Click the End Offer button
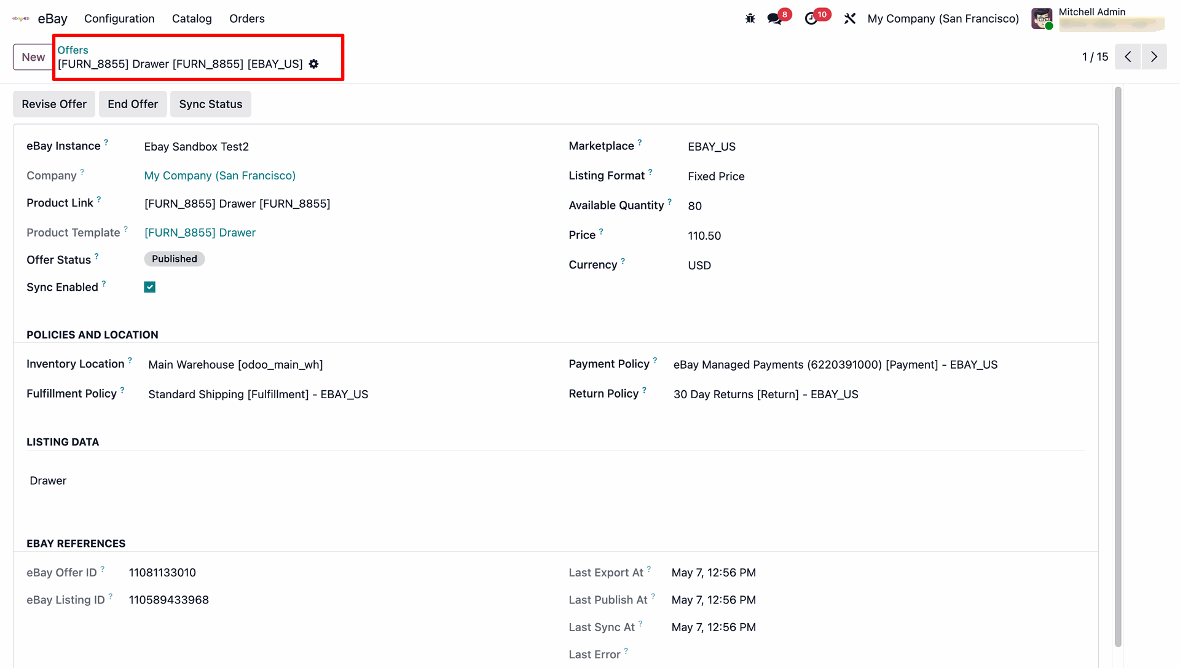This screenshot has width=1180, height=668. tap(133, 104)
